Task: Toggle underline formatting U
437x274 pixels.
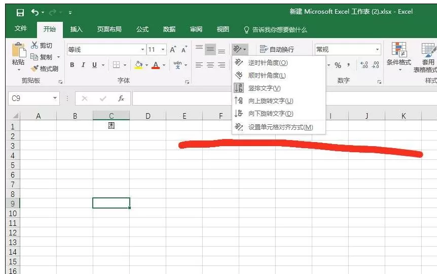Action: point(94,65)
